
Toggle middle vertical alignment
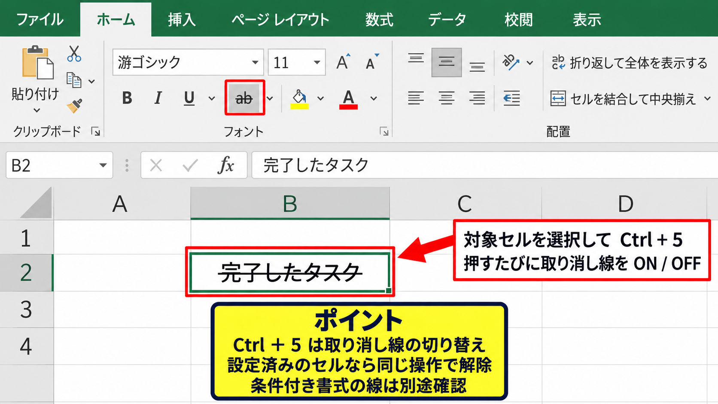(x=447, y=62)
